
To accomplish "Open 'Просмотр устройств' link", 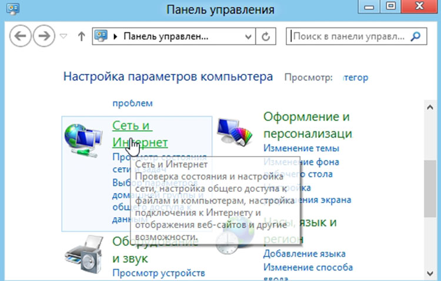I will tap(158, 273).
